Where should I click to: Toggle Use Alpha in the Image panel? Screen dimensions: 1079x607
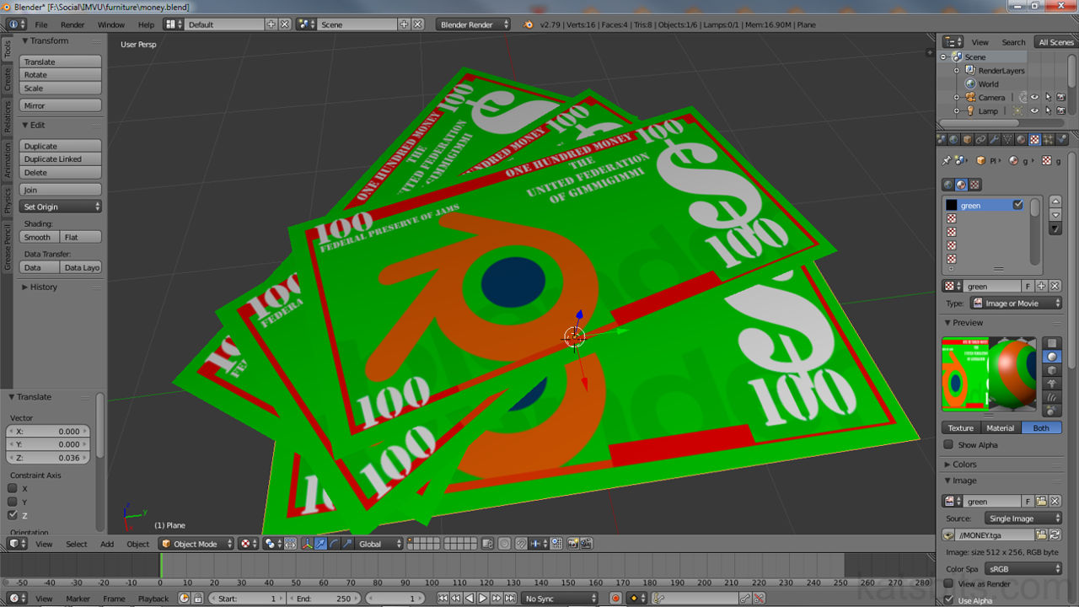point(948,600)
